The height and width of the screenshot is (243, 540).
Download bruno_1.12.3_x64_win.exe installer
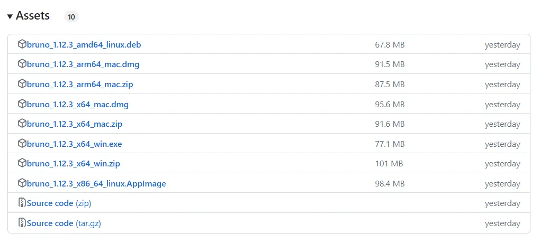(75, 144)
